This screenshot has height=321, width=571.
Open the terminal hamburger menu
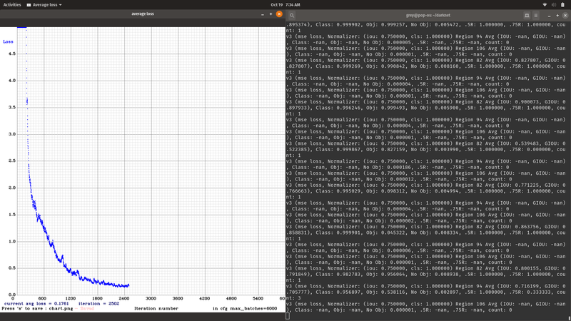coord(536,15)
